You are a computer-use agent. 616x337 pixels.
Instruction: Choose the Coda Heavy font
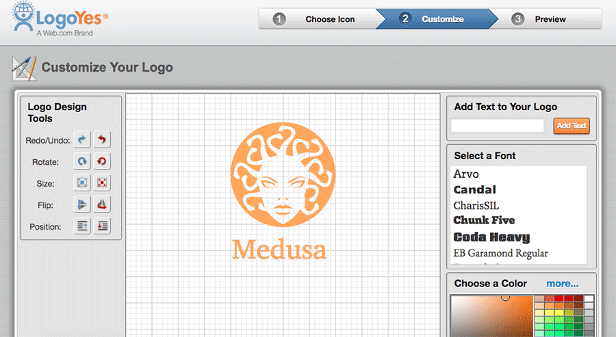(491, 237)
